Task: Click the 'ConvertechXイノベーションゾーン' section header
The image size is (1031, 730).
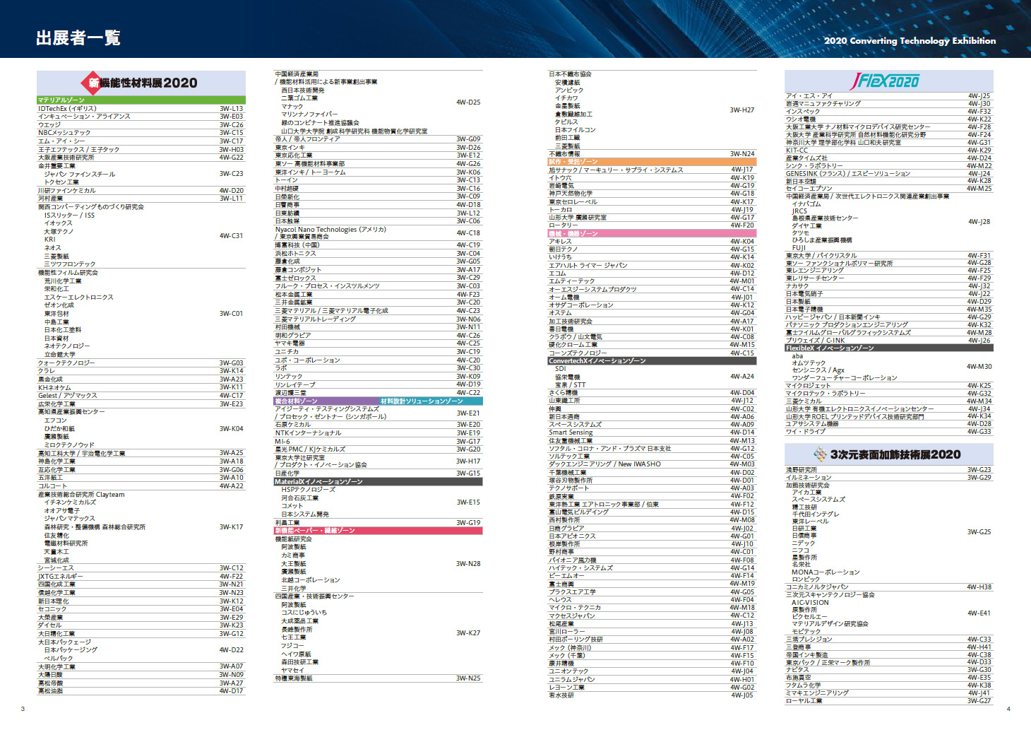Action: 652,360
